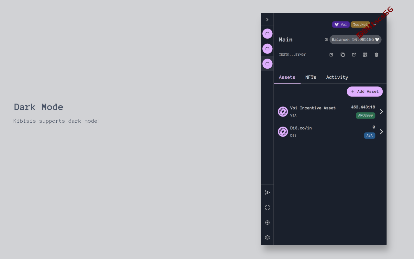Open the D13.co/in asset row
The image size is (414, 259).
330,132
